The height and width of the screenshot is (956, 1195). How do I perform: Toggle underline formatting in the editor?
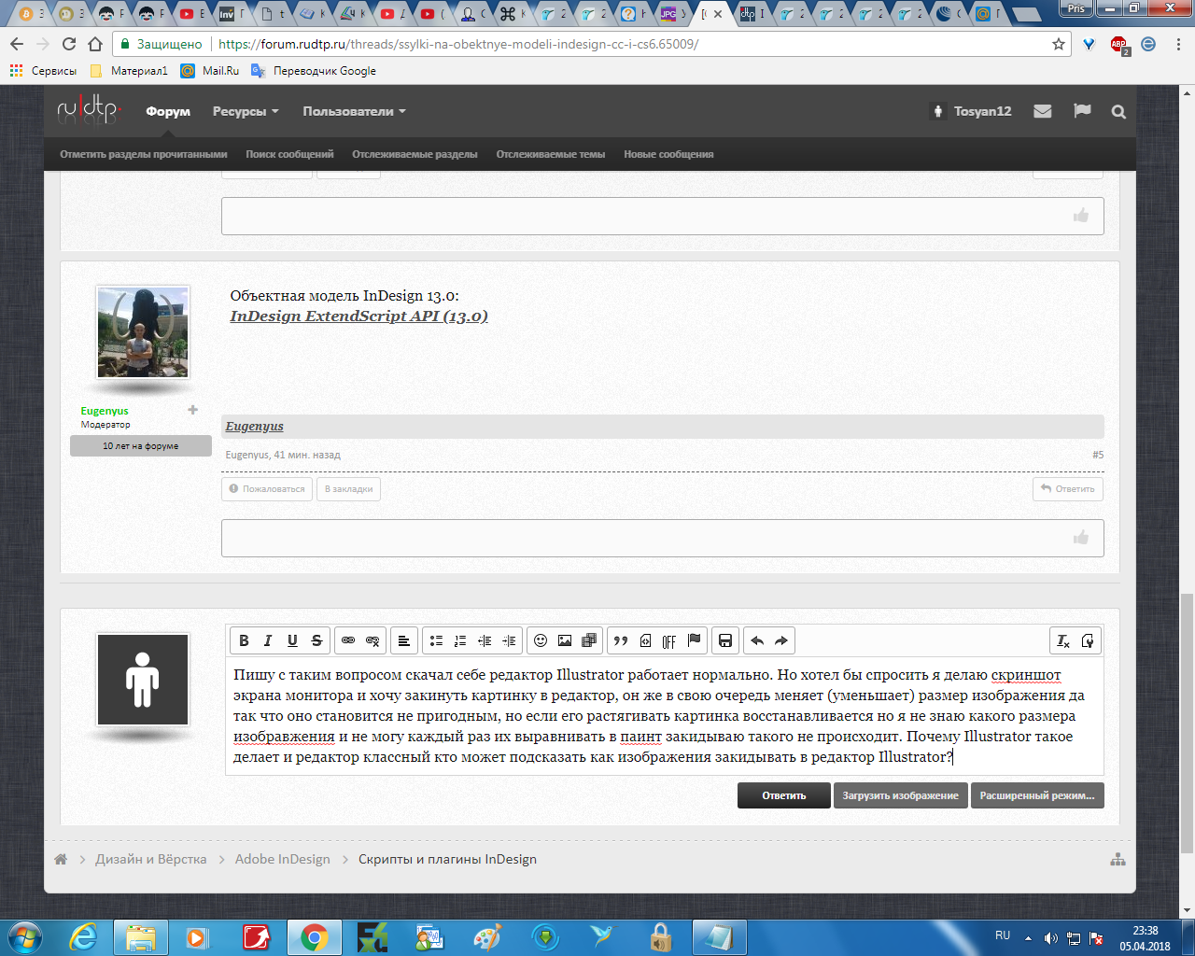point(292,640)
